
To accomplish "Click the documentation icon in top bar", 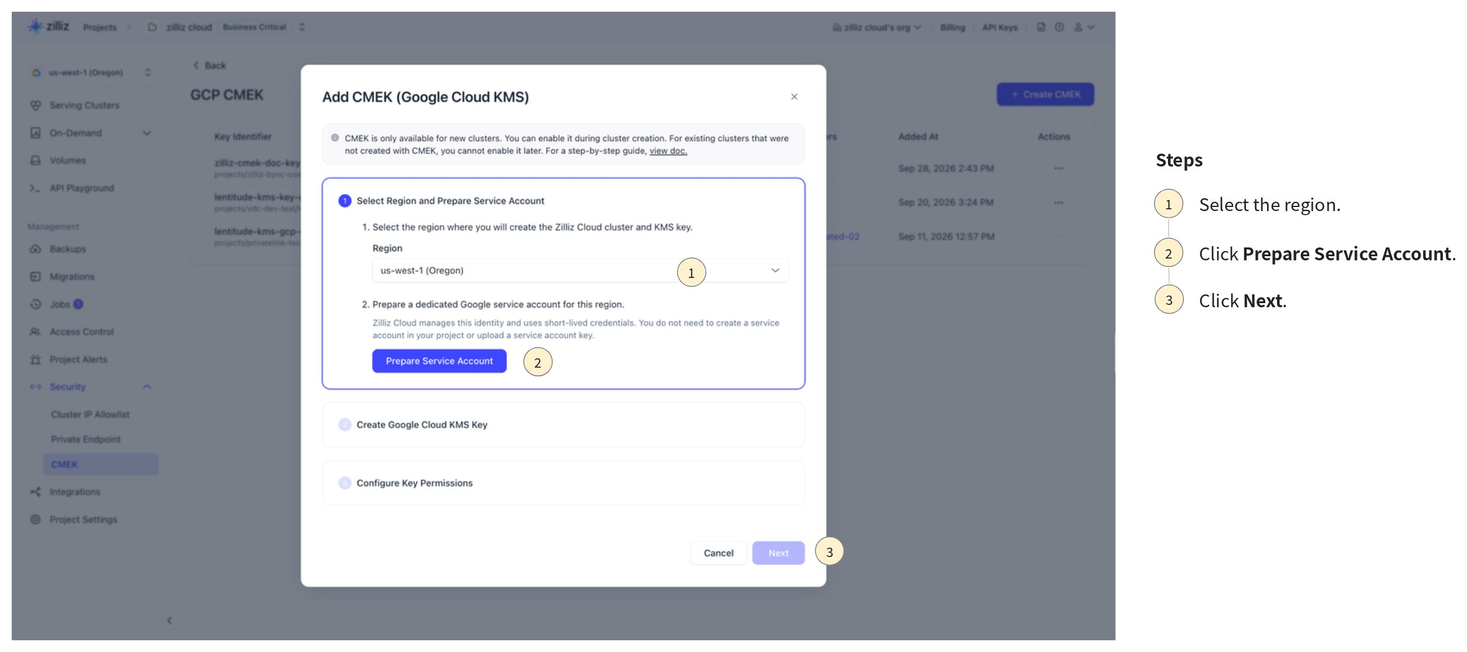I will 1041,27.
